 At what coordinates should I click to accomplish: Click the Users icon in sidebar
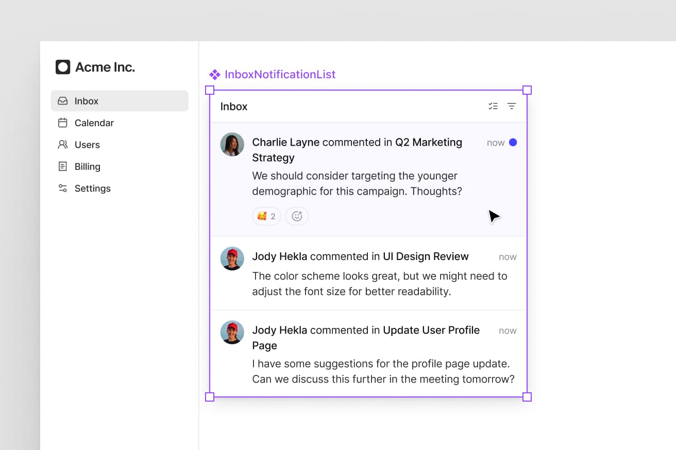(63, 145)
